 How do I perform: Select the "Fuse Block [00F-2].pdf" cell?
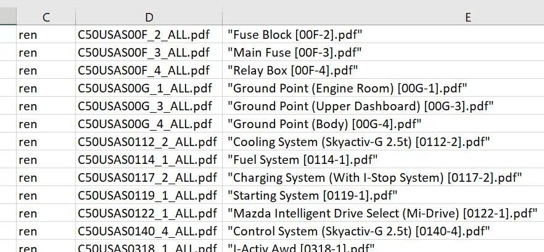point(295,35)
